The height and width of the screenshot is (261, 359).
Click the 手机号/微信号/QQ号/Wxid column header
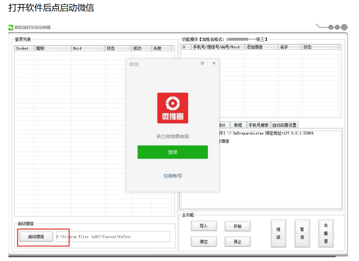[218, 47]
